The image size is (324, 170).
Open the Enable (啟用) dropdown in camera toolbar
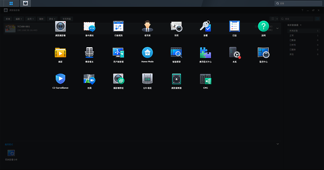pyautogui.click(x=31, y=19)
